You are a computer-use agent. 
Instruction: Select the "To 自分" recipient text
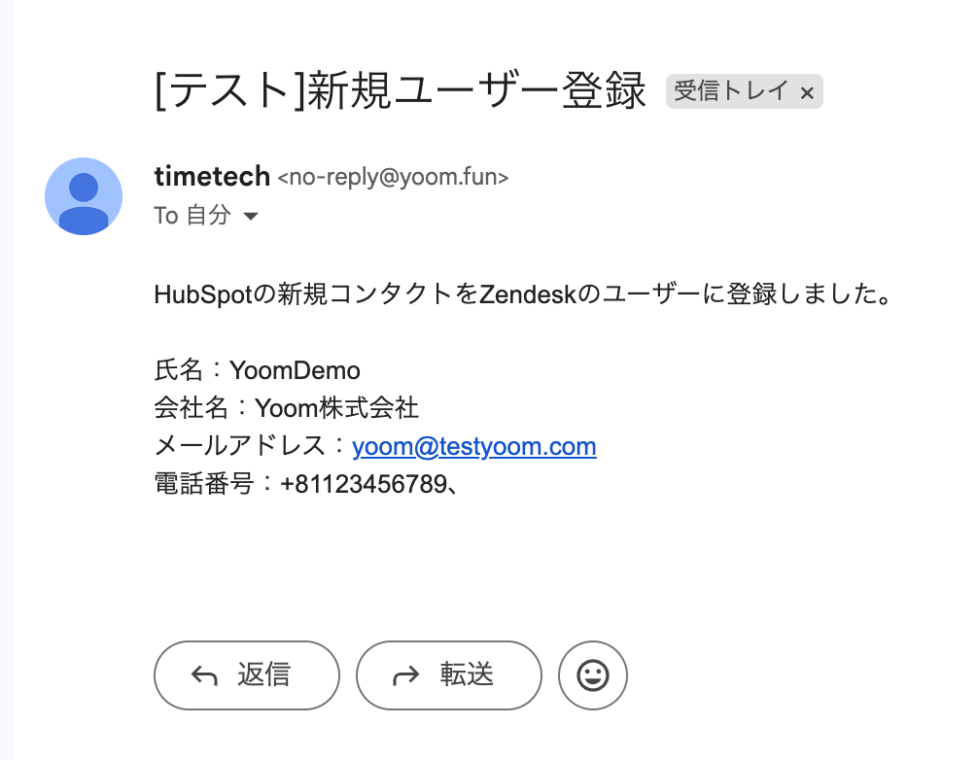(192, 215)
